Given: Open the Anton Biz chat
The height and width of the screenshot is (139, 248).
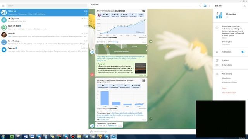Looking at the screenshot, I should (44, 35).
